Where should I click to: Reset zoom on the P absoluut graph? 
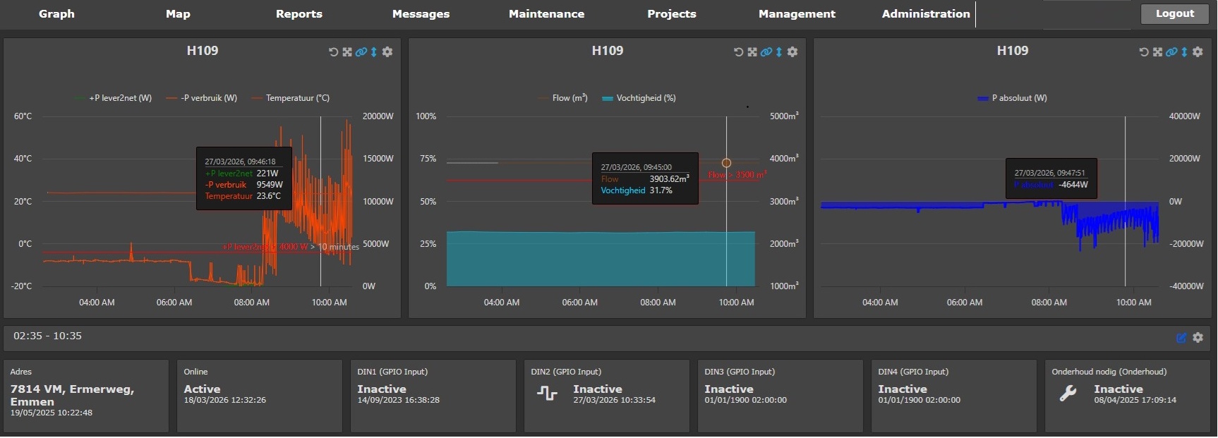click(x=1144, y=52)
